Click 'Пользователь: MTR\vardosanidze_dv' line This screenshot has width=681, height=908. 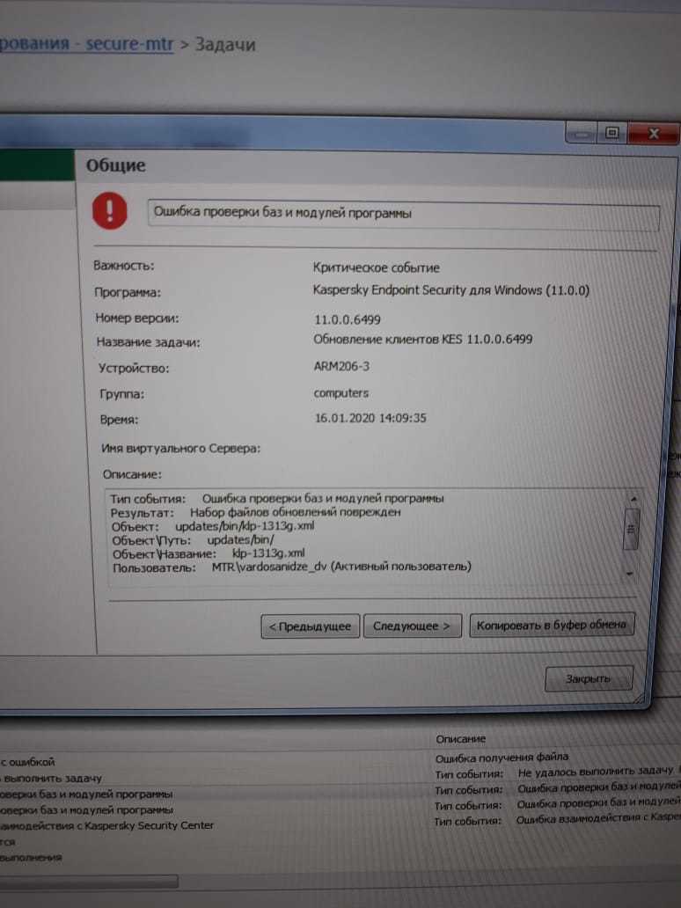click(x=292, y=567)
